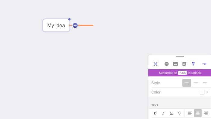This screenshot has height=119, width=211.
Task: Click the orange branch line next to the plus
Action: 86,25
